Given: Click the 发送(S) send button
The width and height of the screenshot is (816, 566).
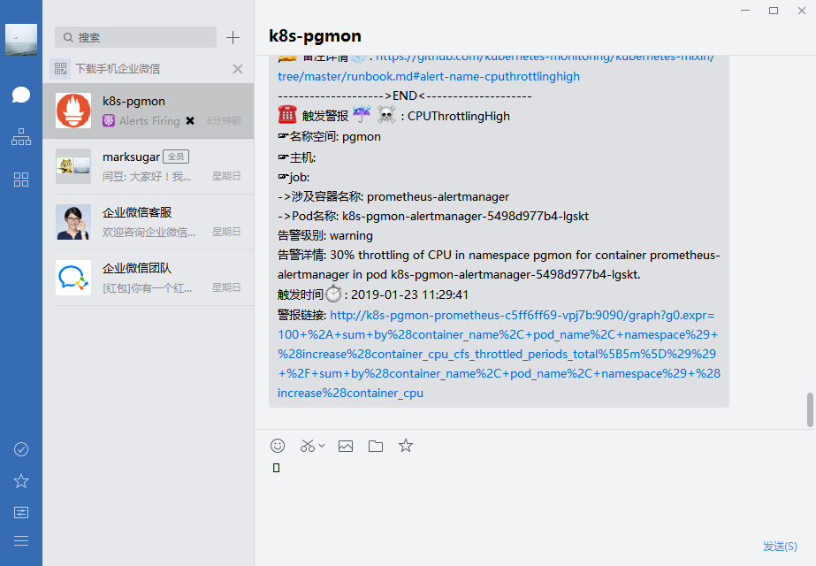Looking at the screenshot, I should [x=780, y=547].
